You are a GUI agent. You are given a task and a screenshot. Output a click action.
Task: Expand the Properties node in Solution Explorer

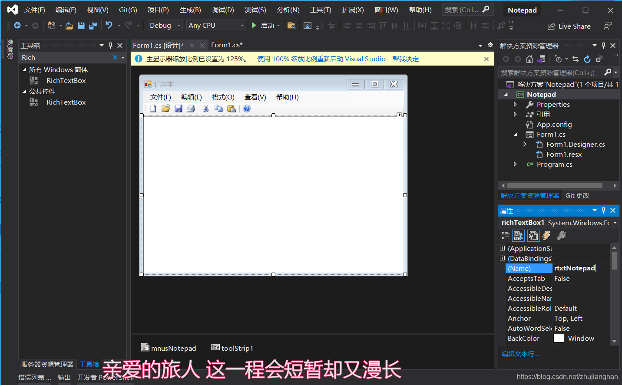tap(515, 104)
